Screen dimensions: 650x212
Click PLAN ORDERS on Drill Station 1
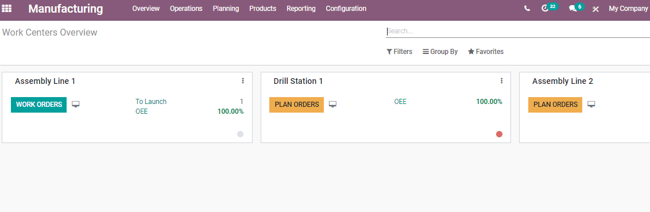pyautogui.click(x=297, y=105)
